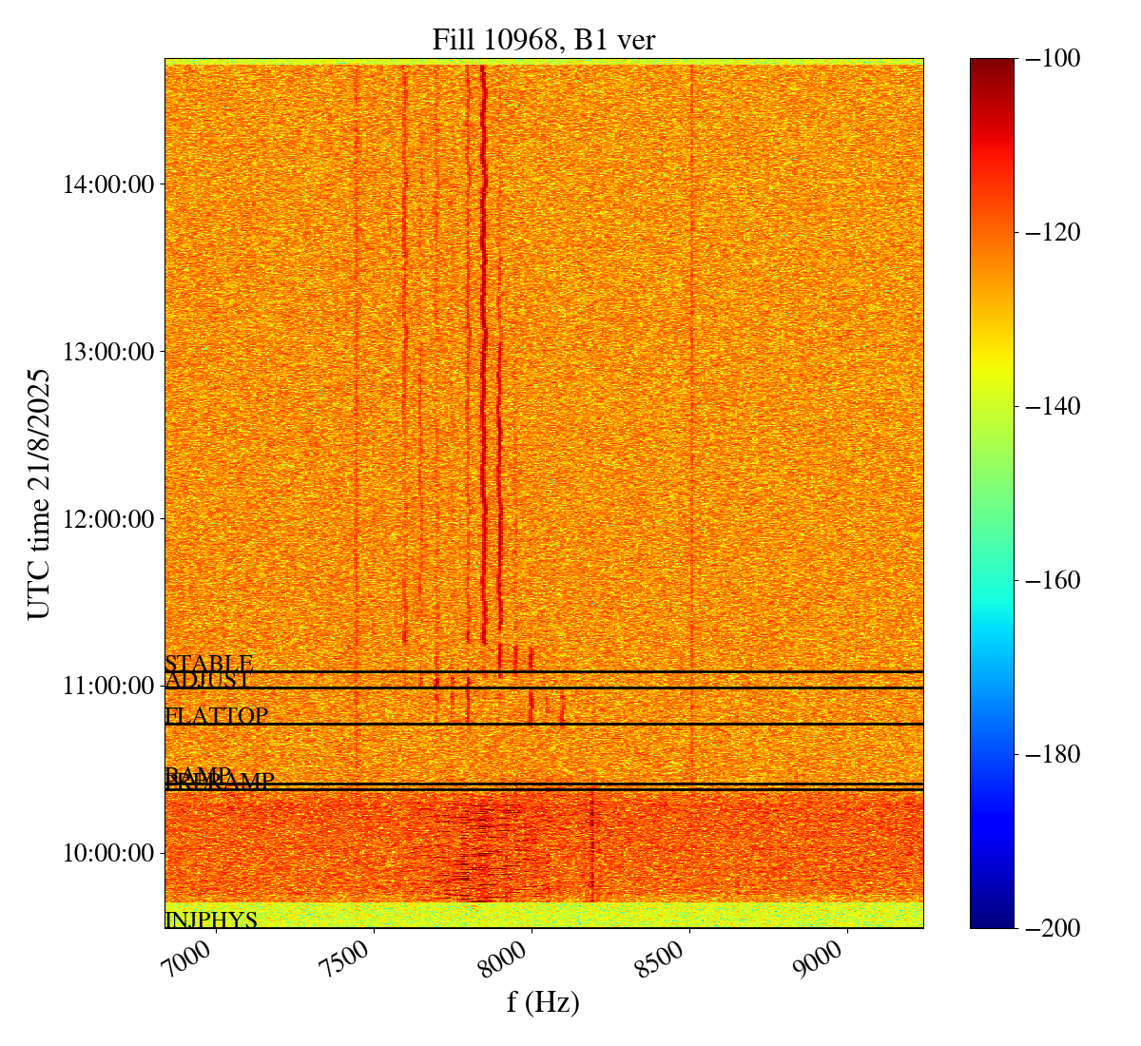Click the −120 colorbar tick label
The height and width of the screenshot is (1046, 1141).
tap(1053, 232)
